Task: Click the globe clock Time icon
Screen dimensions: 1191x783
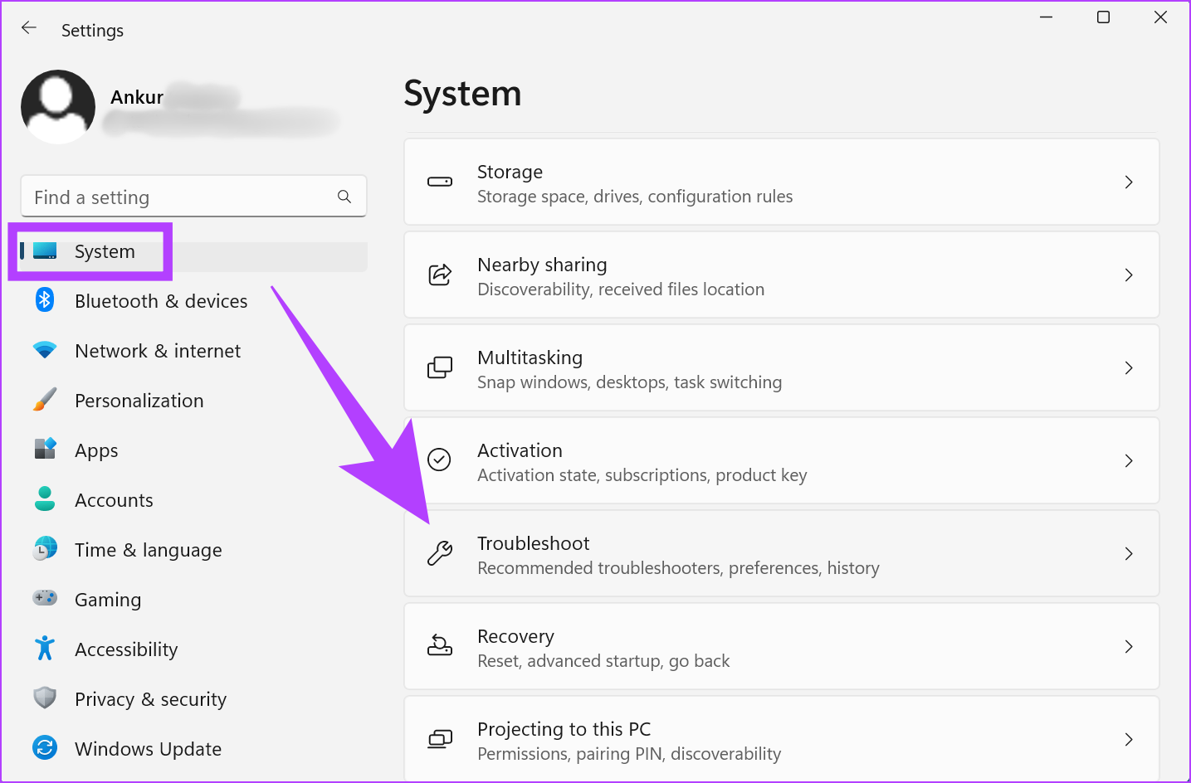Action: pos(45,548)
